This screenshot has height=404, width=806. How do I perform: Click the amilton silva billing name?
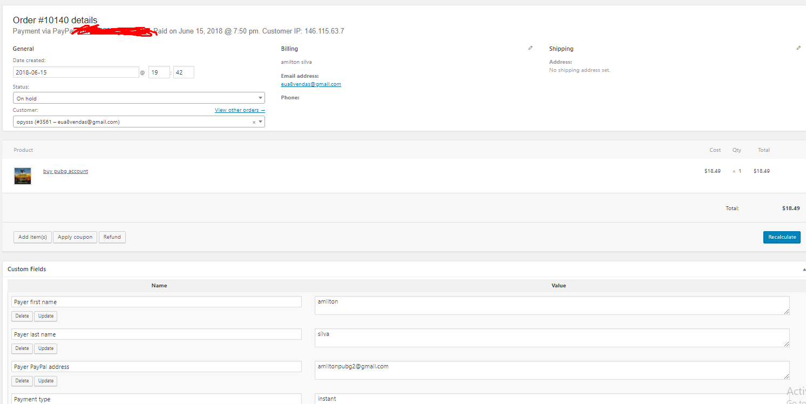click(296, 62)
